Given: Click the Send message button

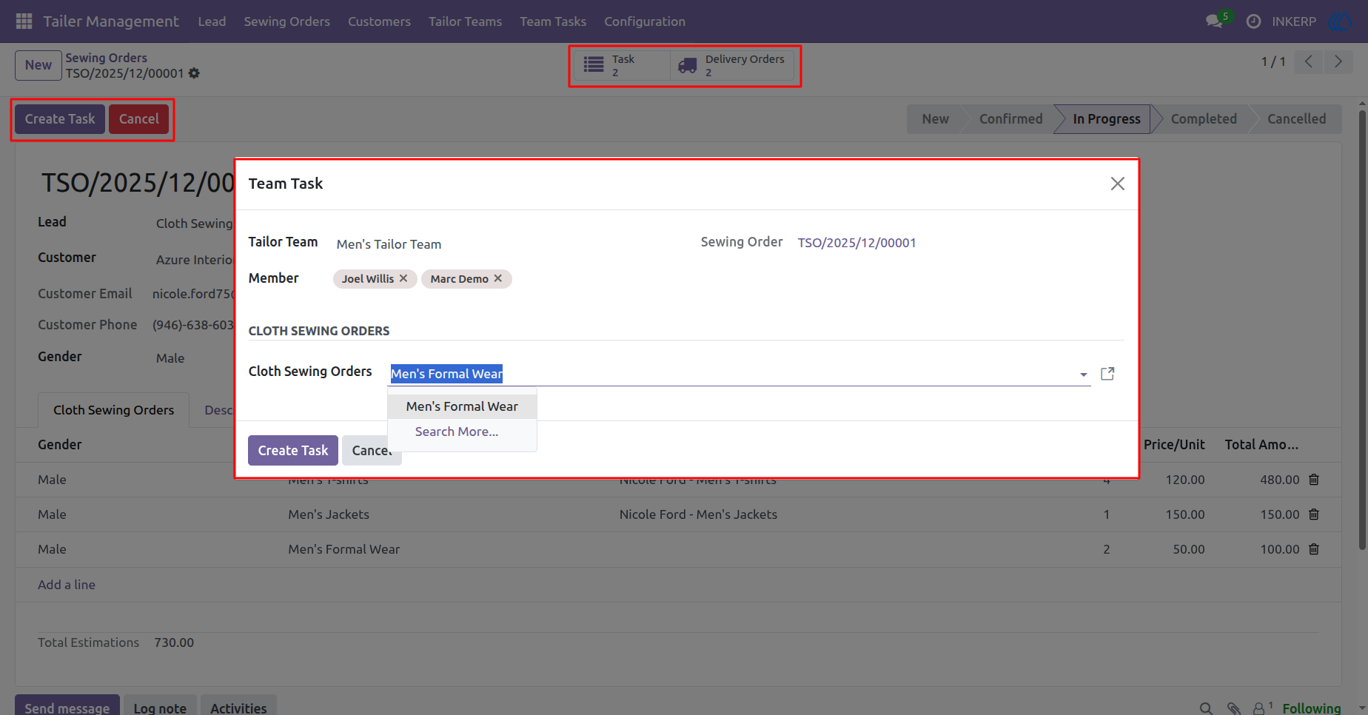Looking at the screenshot, I should (67, 708).
